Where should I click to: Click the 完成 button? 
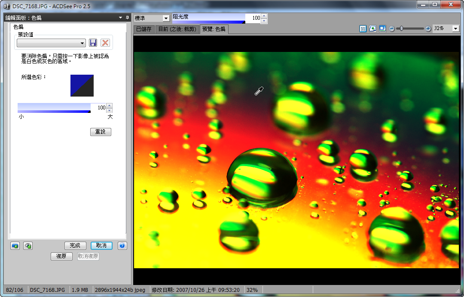[75, 245]
